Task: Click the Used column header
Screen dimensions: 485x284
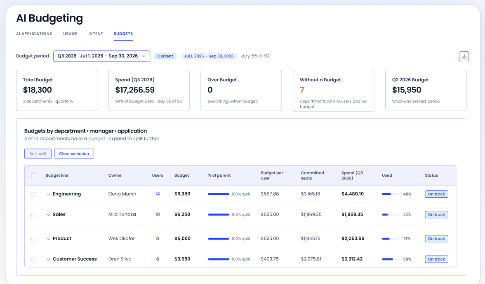Action: pyautogui.click(x=387, y=175)
